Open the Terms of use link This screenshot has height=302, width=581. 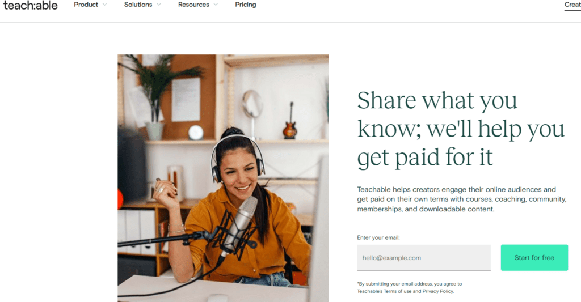tap(398, 291)
